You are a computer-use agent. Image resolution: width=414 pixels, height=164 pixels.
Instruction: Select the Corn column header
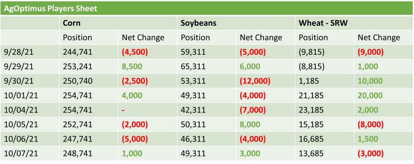click(72, 23)
